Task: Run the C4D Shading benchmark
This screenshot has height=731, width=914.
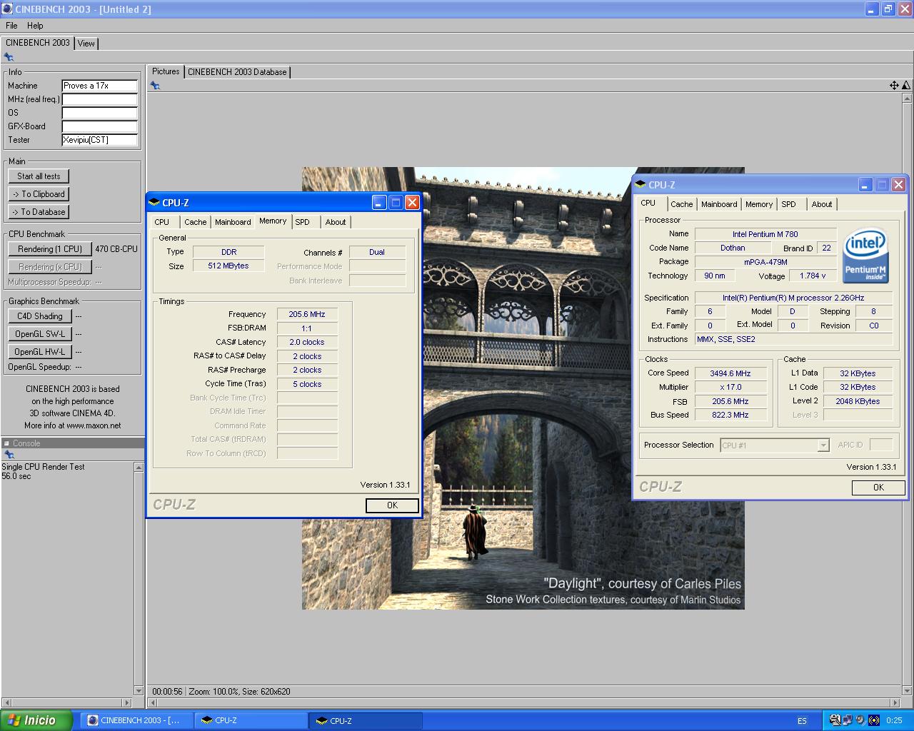Action: 40,316
